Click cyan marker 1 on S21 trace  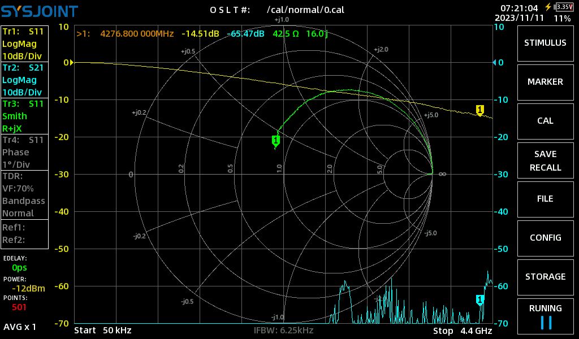click(x=480, y=299)
